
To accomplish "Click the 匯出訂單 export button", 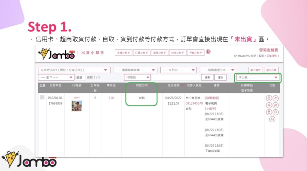I will tap(272, 70).
